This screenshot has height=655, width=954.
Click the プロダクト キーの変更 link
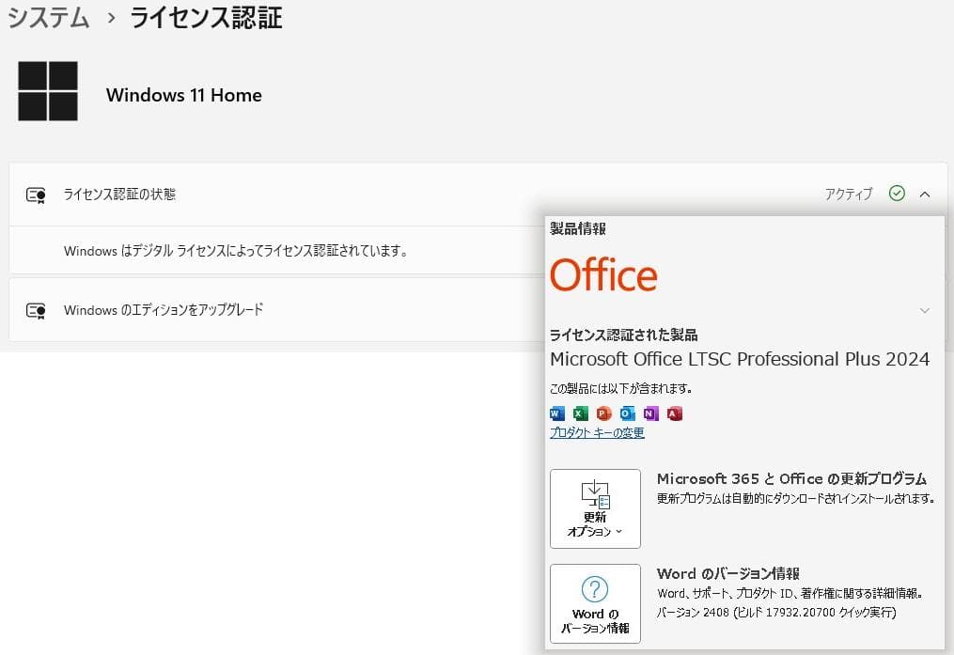597,432
